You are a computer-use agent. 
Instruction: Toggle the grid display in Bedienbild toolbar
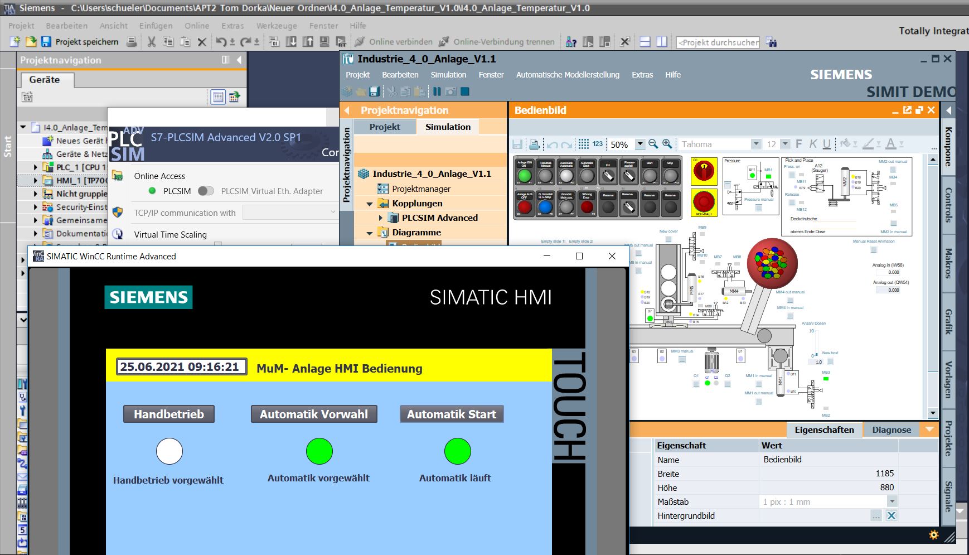[583, 144]
